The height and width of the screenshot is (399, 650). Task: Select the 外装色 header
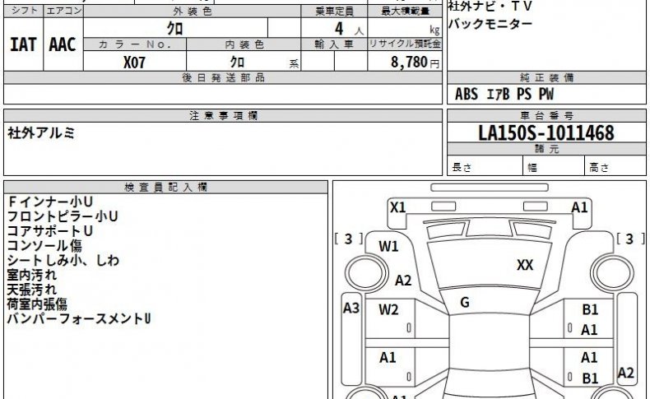pos(192,12)
